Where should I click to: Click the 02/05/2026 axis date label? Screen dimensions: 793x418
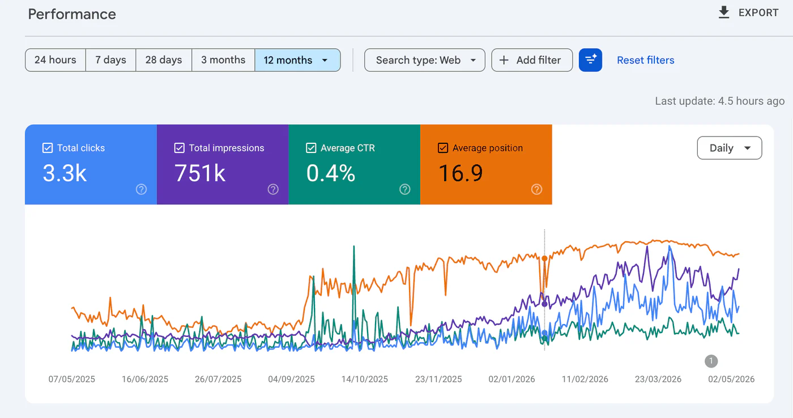[731, 379]
